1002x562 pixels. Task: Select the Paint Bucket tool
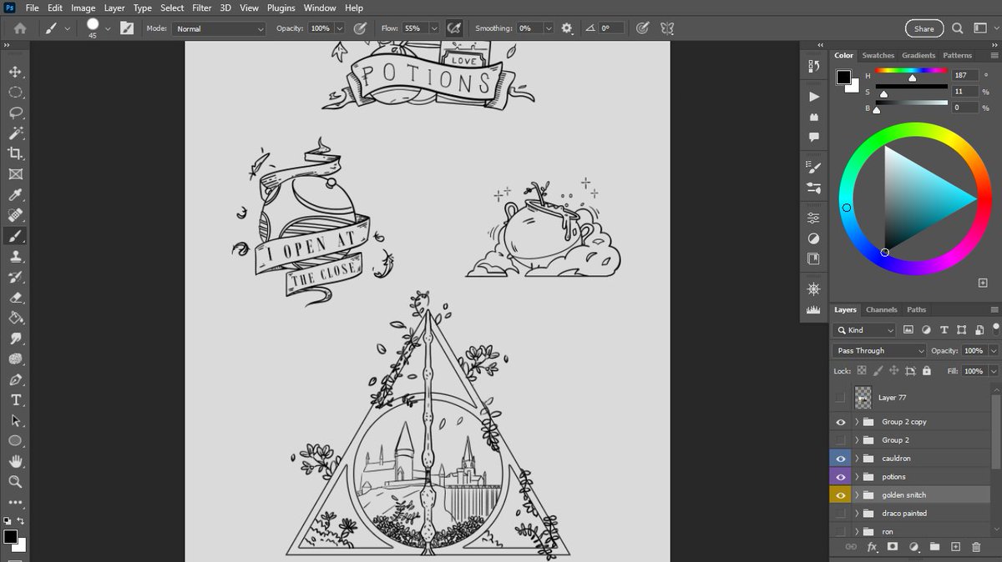click(15, 318)
